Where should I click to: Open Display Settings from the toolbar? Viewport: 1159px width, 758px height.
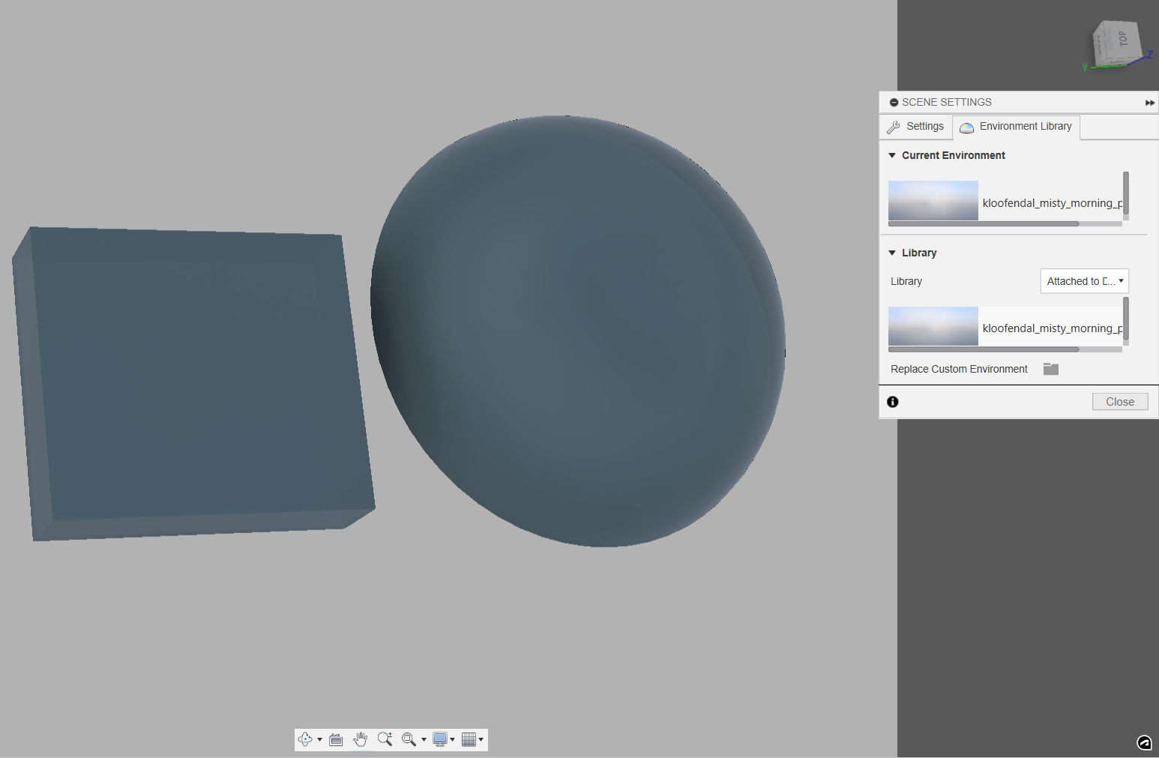coord(439,739)
